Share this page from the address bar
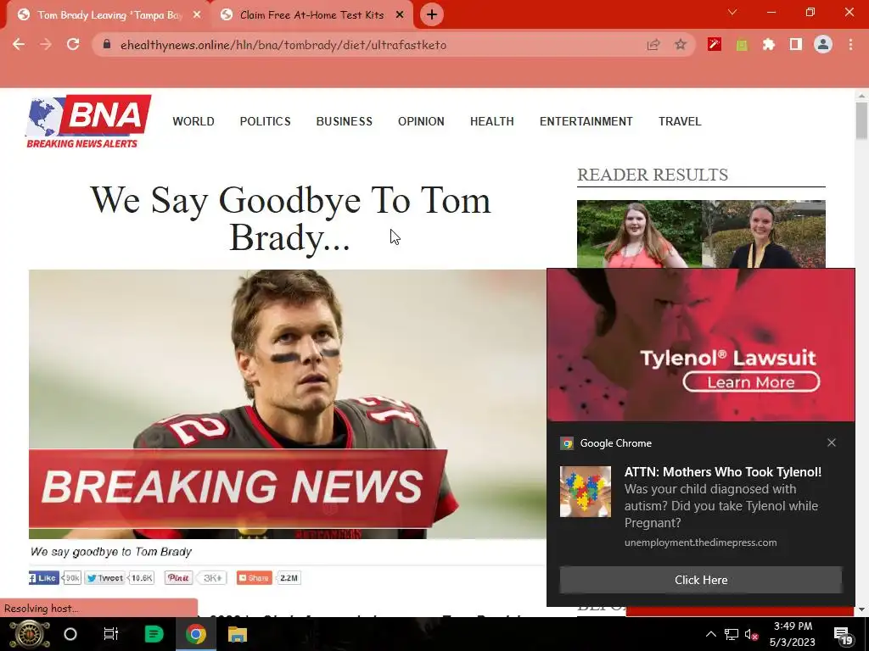 tap(653, 45)
